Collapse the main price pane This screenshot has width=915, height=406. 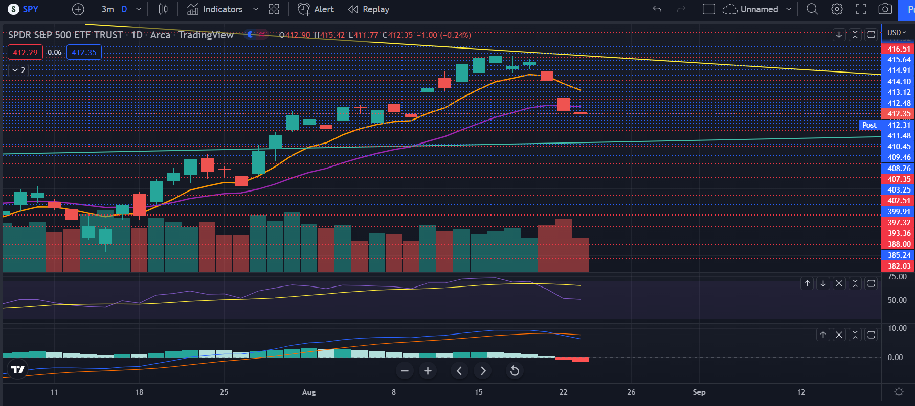click(x=855, y=35)
